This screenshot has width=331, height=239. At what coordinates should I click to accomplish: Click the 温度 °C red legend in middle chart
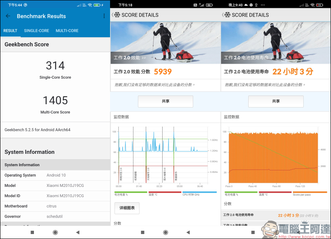(165, 194)
